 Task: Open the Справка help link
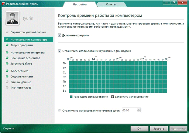point(9,128)
